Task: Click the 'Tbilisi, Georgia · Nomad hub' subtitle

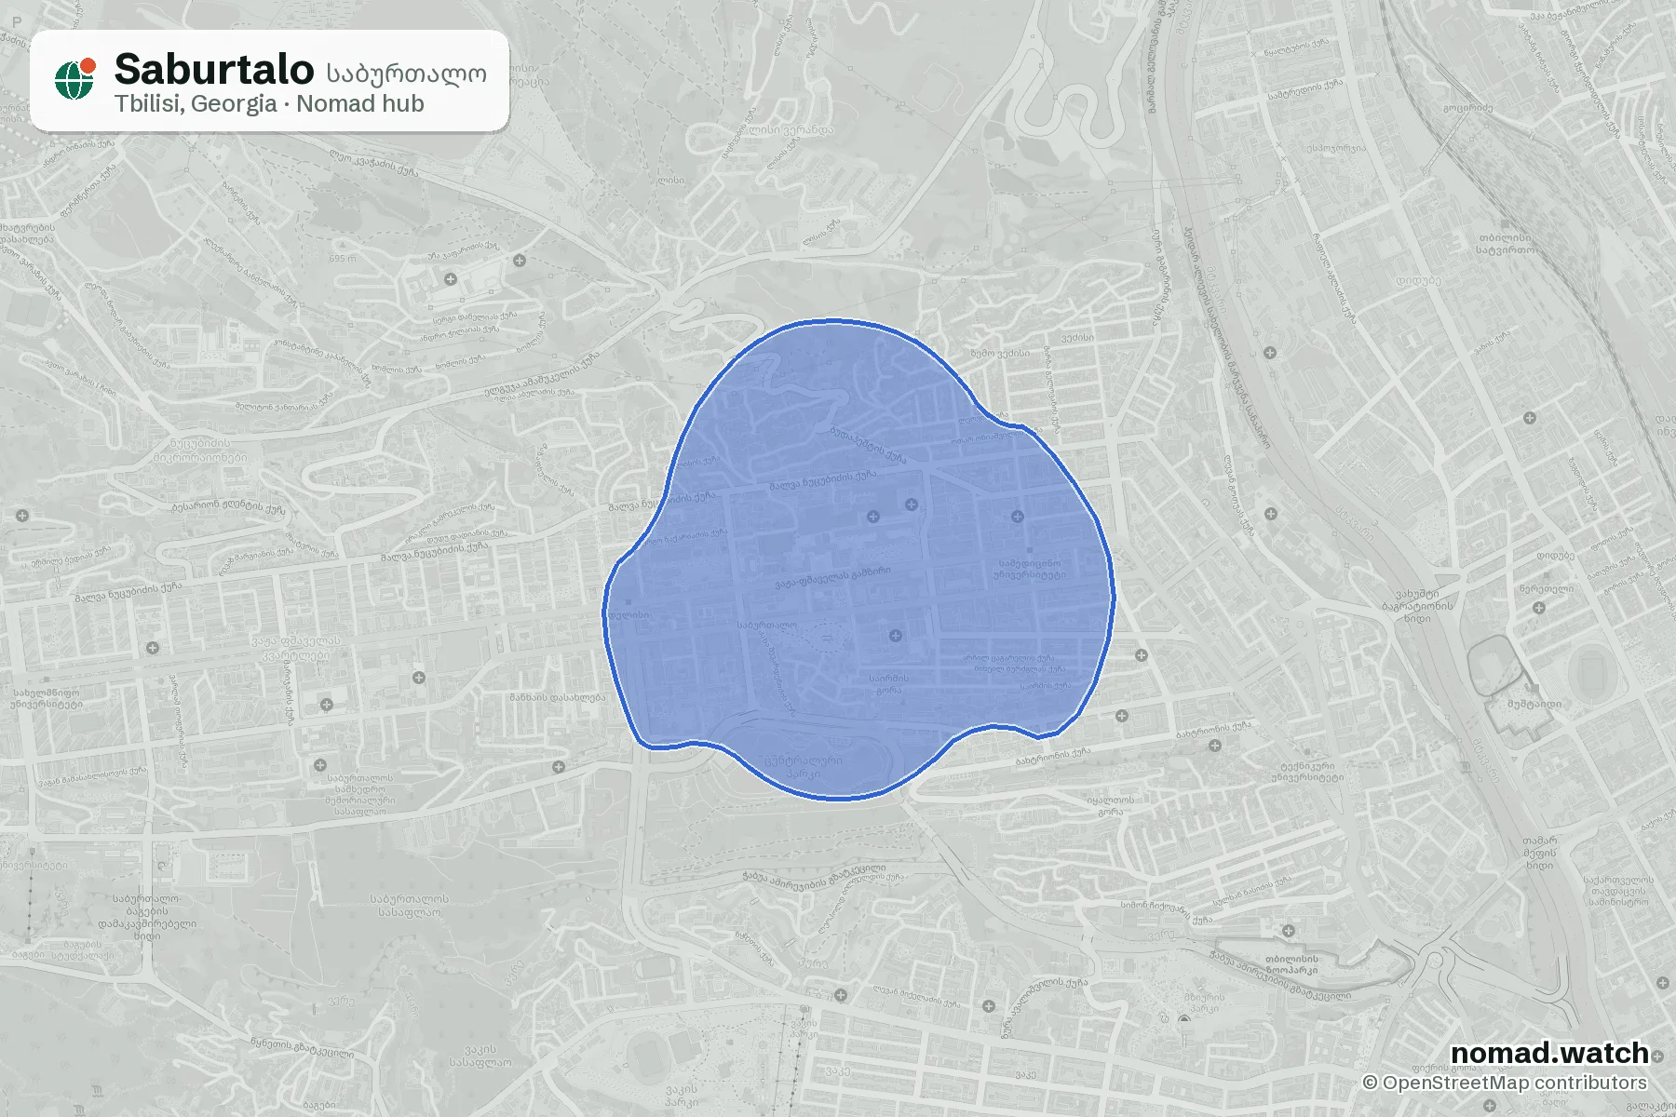Action: pos(269,103)
